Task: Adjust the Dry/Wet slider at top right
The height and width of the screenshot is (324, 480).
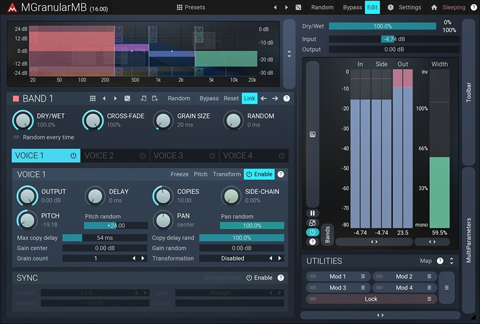Action: (x=382, y=26)
